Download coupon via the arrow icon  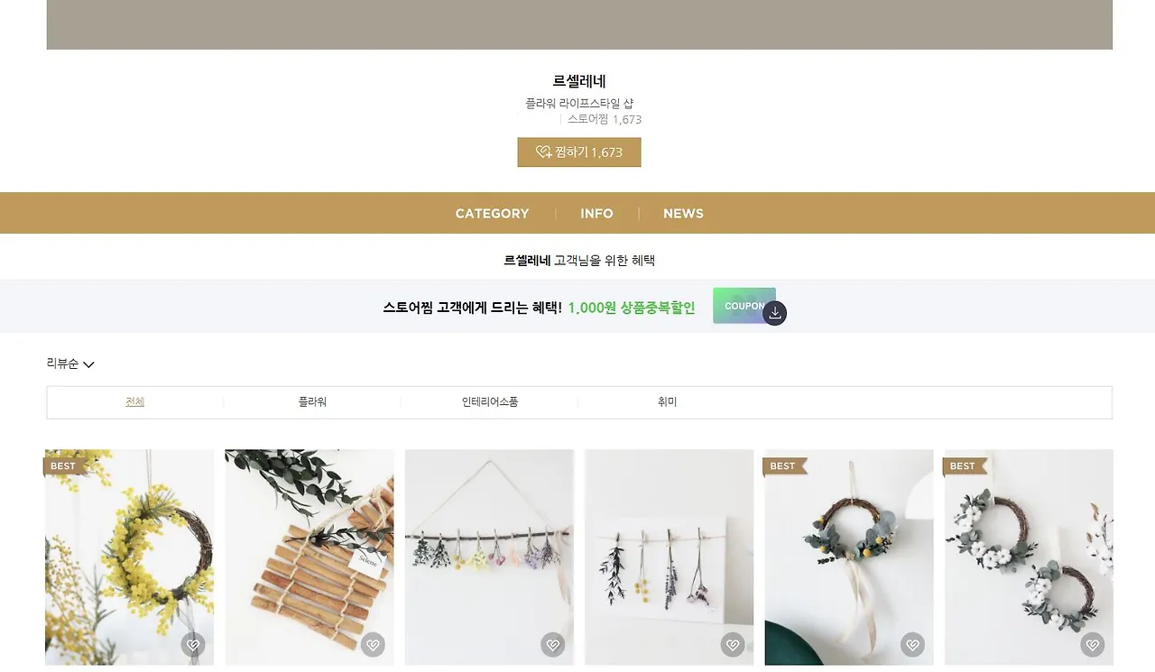pyautogui.click(x=775, y=313)
